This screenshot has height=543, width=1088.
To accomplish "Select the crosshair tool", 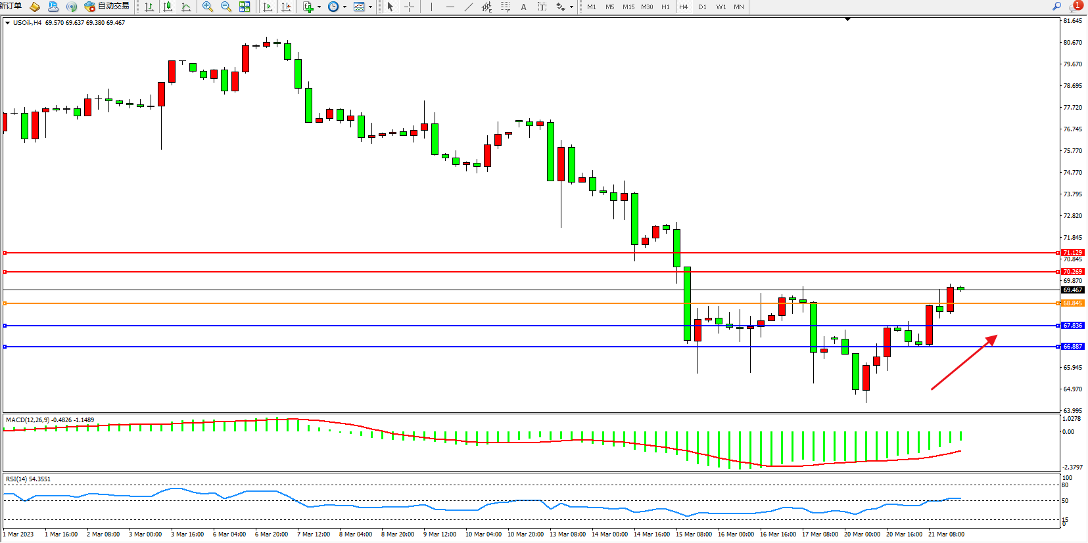I will (x=409, y=7).
